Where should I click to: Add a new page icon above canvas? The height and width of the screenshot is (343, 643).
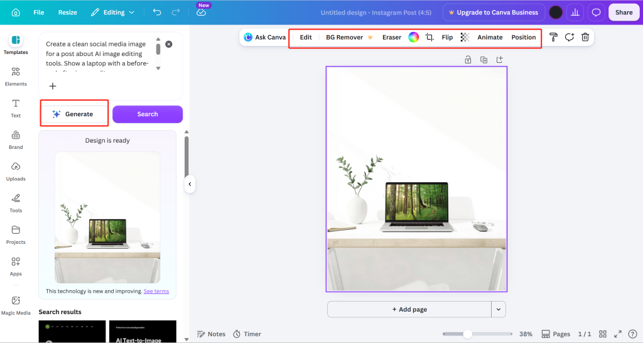[499, 60]
